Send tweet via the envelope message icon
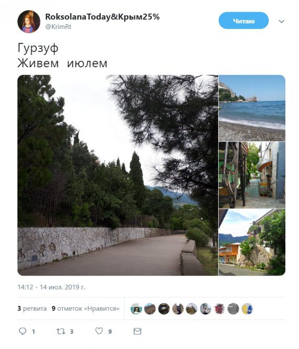 pos(137,331)
